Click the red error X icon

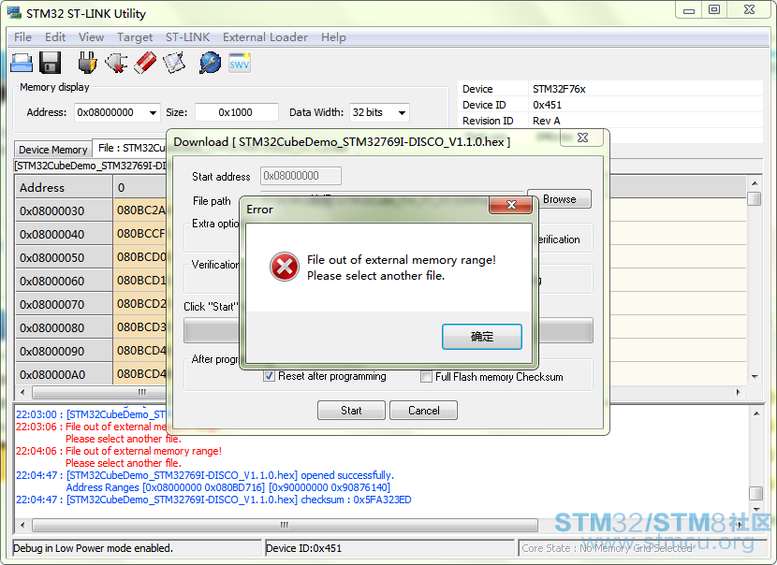[x=285, y=267]
